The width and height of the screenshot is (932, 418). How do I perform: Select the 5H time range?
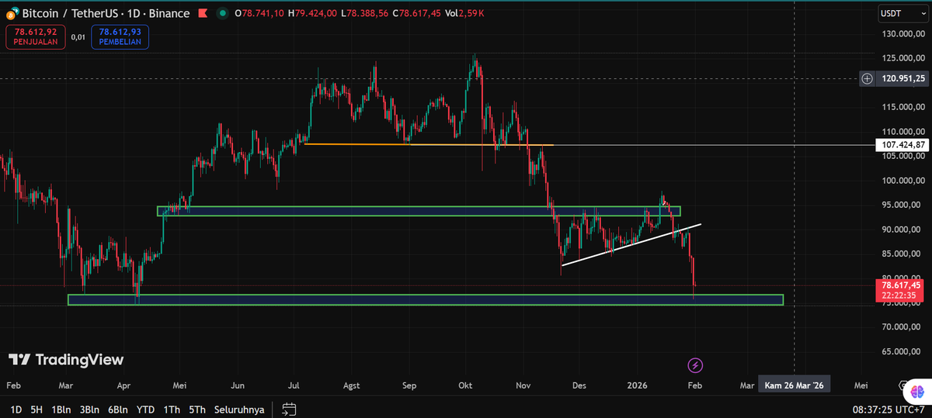coord(37,409)
